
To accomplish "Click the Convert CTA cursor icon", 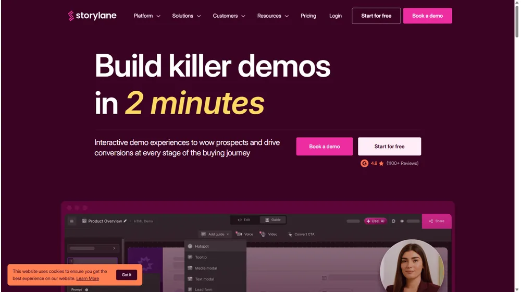I will click(290, 234).
